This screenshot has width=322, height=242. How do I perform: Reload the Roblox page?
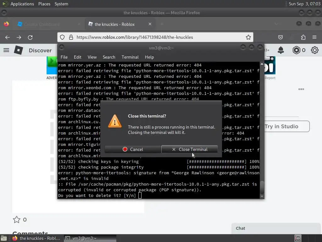pyautogui.click(x=30, y=37)
